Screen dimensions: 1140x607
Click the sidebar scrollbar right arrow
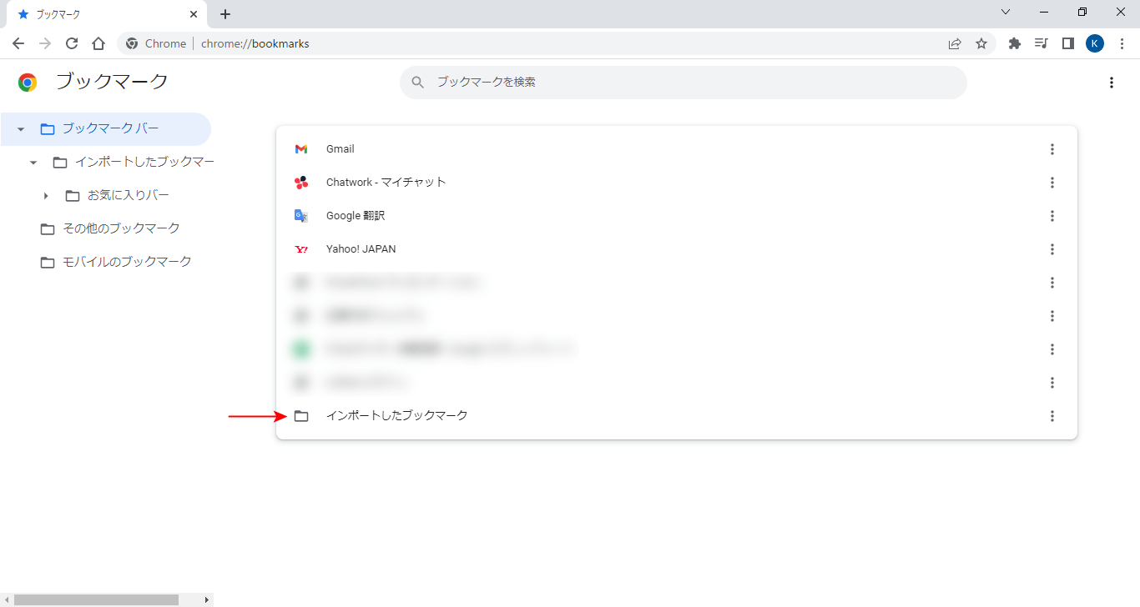[x=207, y=599]
